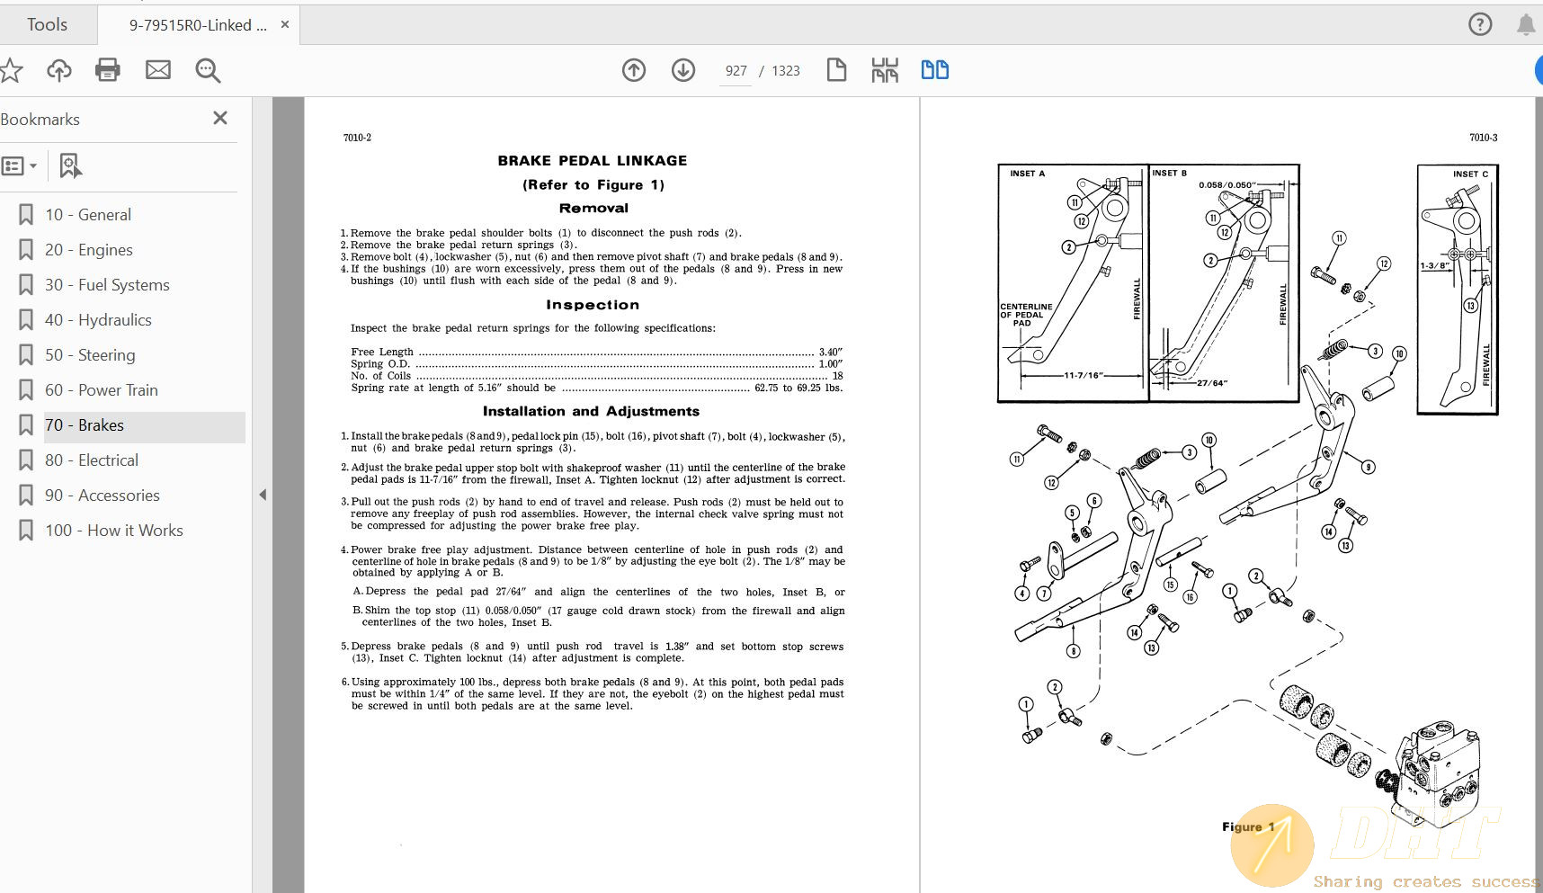Collapse the Bookmarks panel with the side arrow
The height and width of the screenshot is (893, 1543).
pyautogui.click(x=262, y=494)
